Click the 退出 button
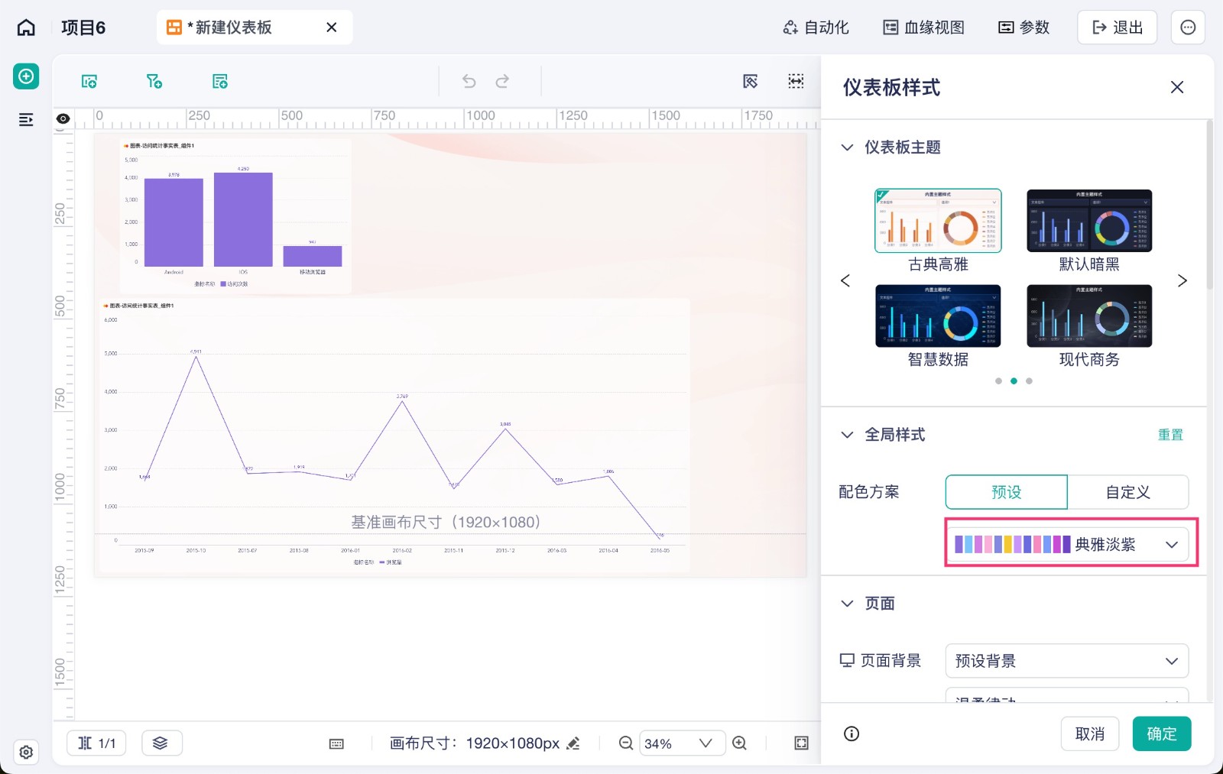Image resolution: width=1223 pixels, height=774 pixels. coord(1117,28)
